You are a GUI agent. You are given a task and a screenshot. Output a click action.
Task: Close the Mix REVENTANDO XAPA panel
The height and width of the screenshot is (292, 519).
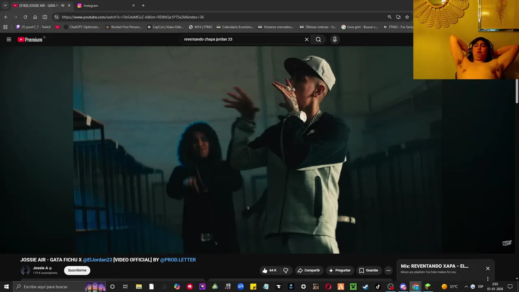coord(488,268)
